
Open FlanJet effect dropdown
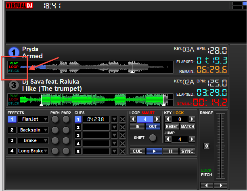pos(46,119)
